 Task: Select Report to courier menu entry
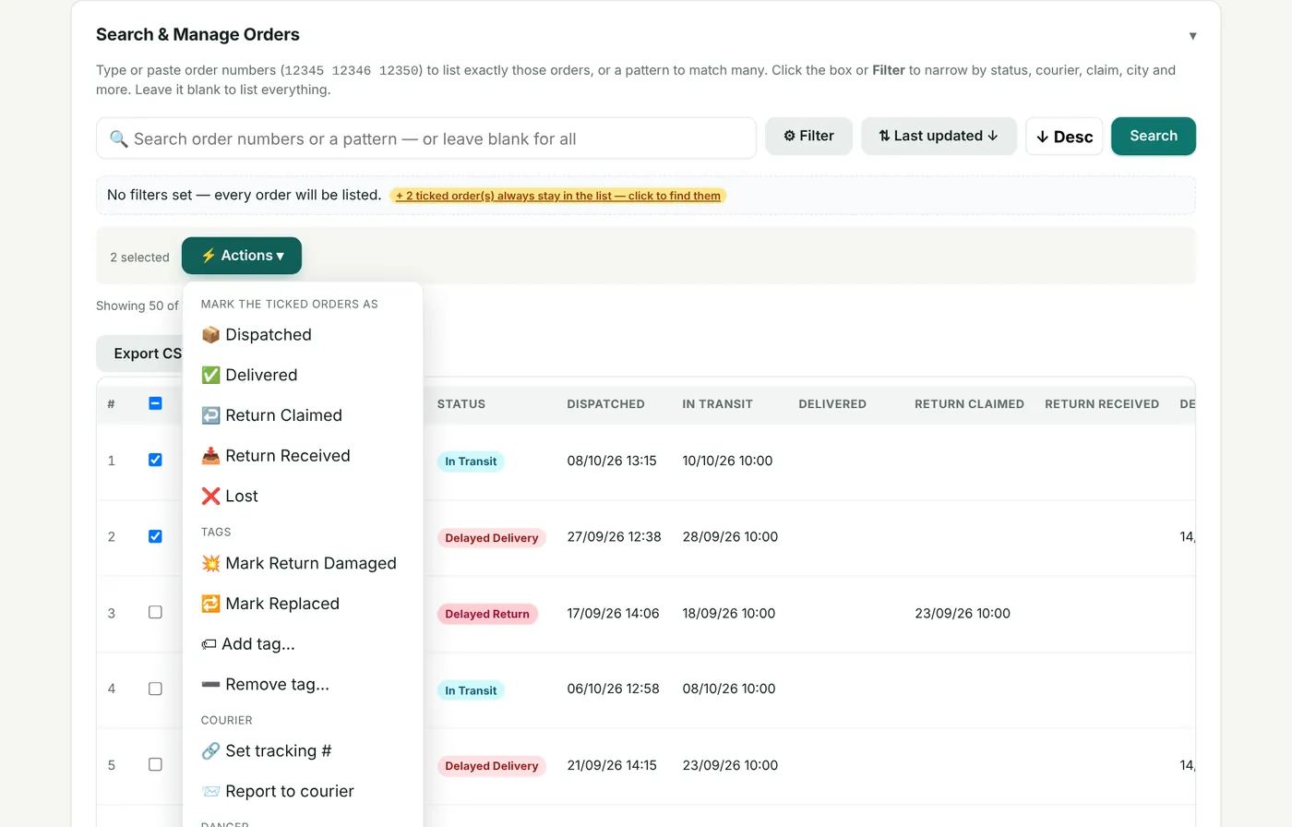303,792
